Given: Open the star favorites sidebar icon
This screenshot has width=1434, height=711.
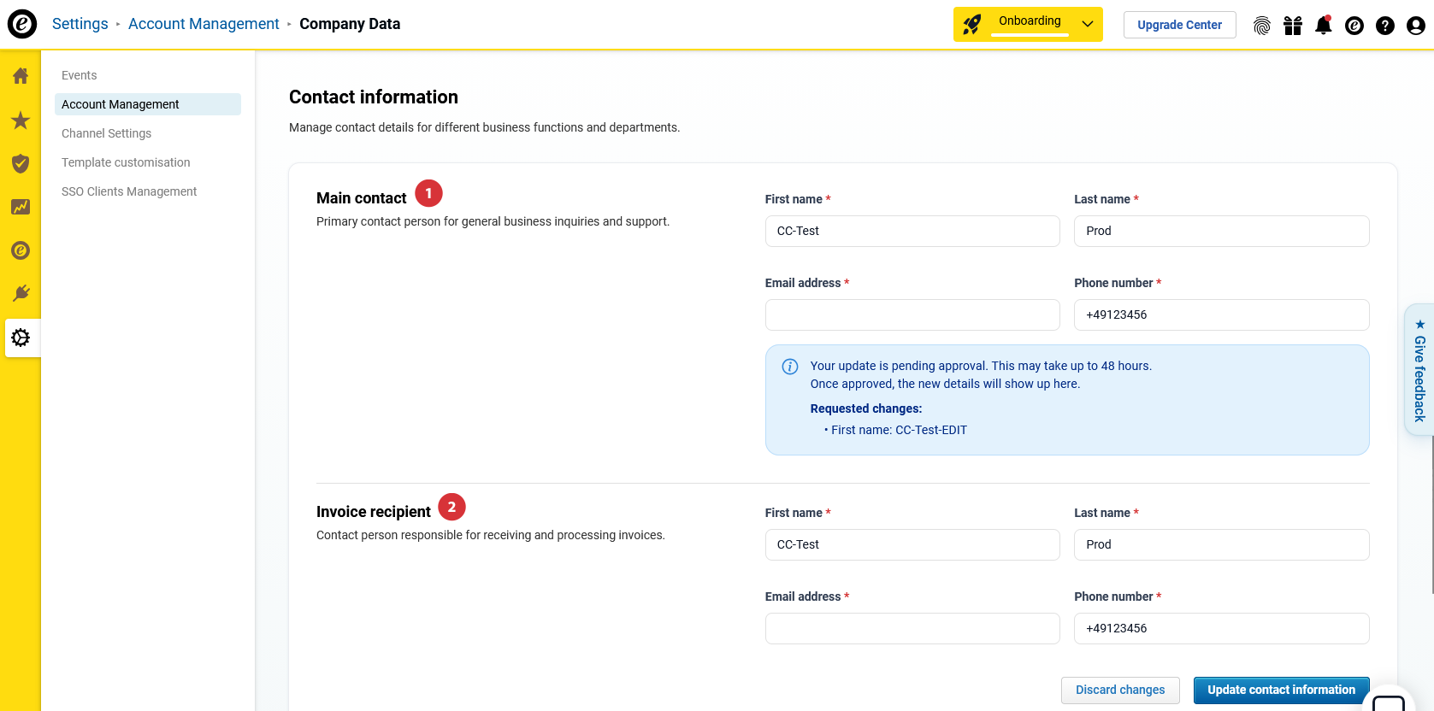Looking at the screenshot, I should (21, 120).
